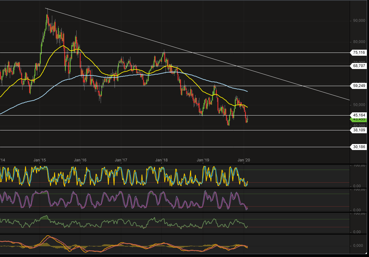
Task: Click the Jan '15 date axis label
Action: [x=40, y=160]
